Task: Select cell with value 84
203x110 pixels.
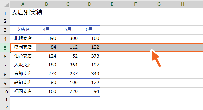Action: [46, 47]
